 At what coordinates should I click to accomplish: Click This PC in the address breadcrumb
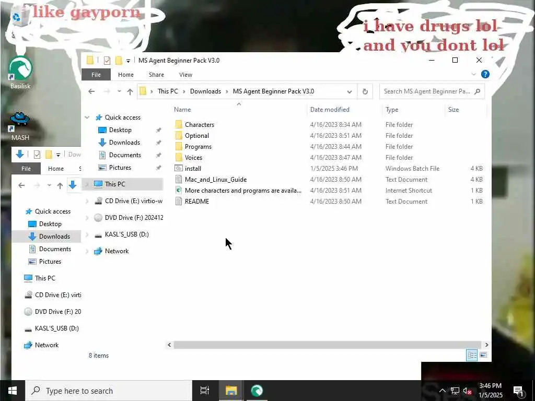(168, 91)
